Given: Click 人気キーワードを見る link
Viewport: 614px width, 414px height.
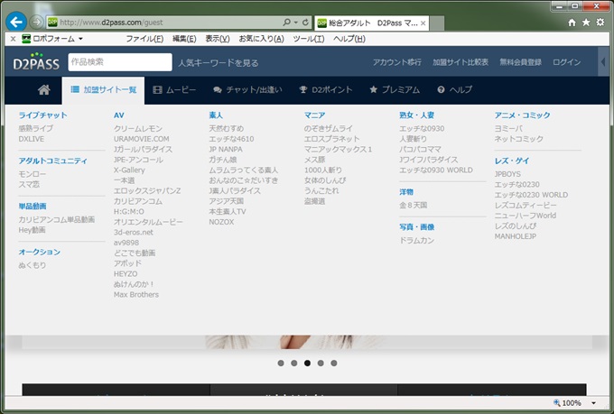Looking at the screenshot, I should tap(219, 62).
